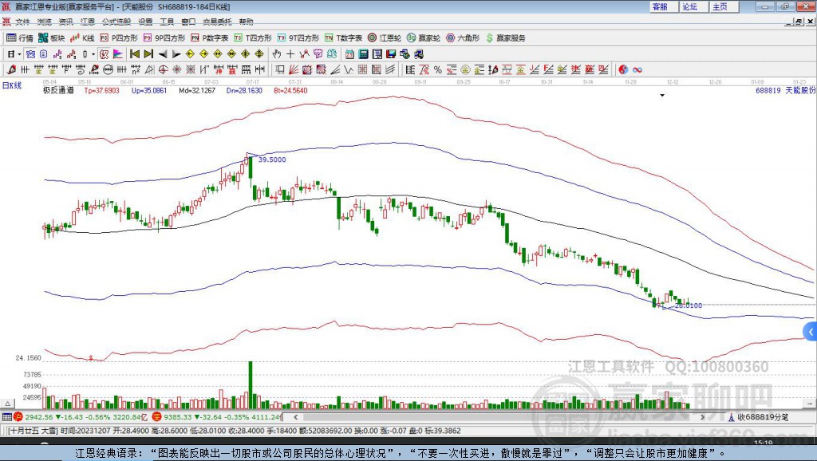Viewport: 817px width, 461px height.
Task: Click the percent % tool icon
Action: 438,69
